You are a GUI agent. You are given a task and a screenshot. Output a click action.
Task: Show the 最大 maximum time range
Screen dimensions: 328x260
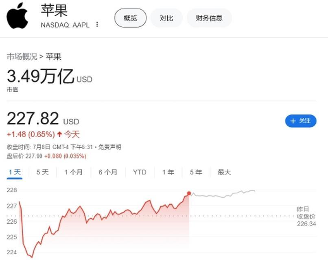pyautogui.click(x=224, y=172)
